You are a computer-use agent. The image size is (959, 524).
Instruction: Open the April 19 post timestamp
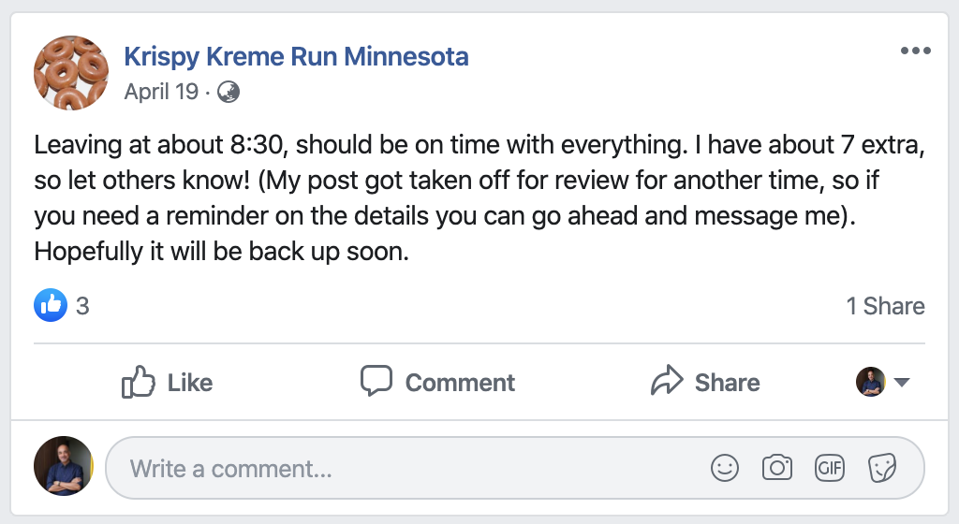161,92
